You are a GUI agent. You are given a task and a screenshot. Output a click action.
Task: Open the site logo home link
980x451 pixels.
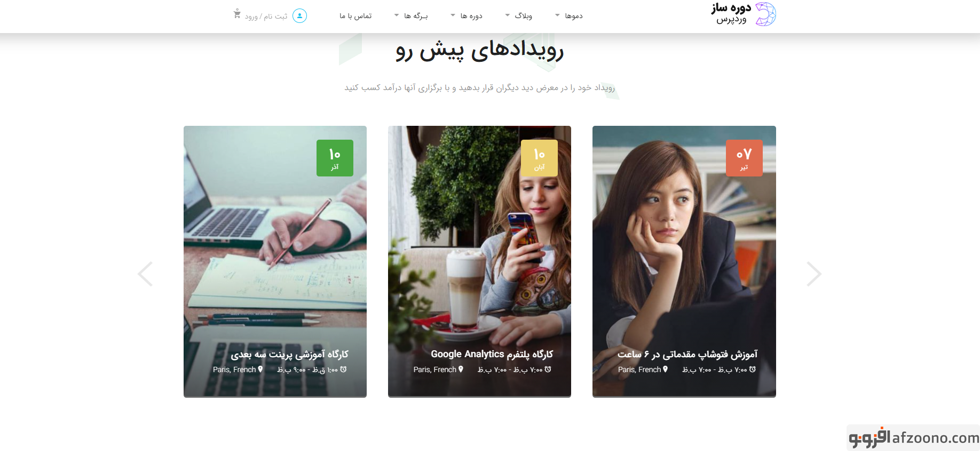(x=744, y=14)
